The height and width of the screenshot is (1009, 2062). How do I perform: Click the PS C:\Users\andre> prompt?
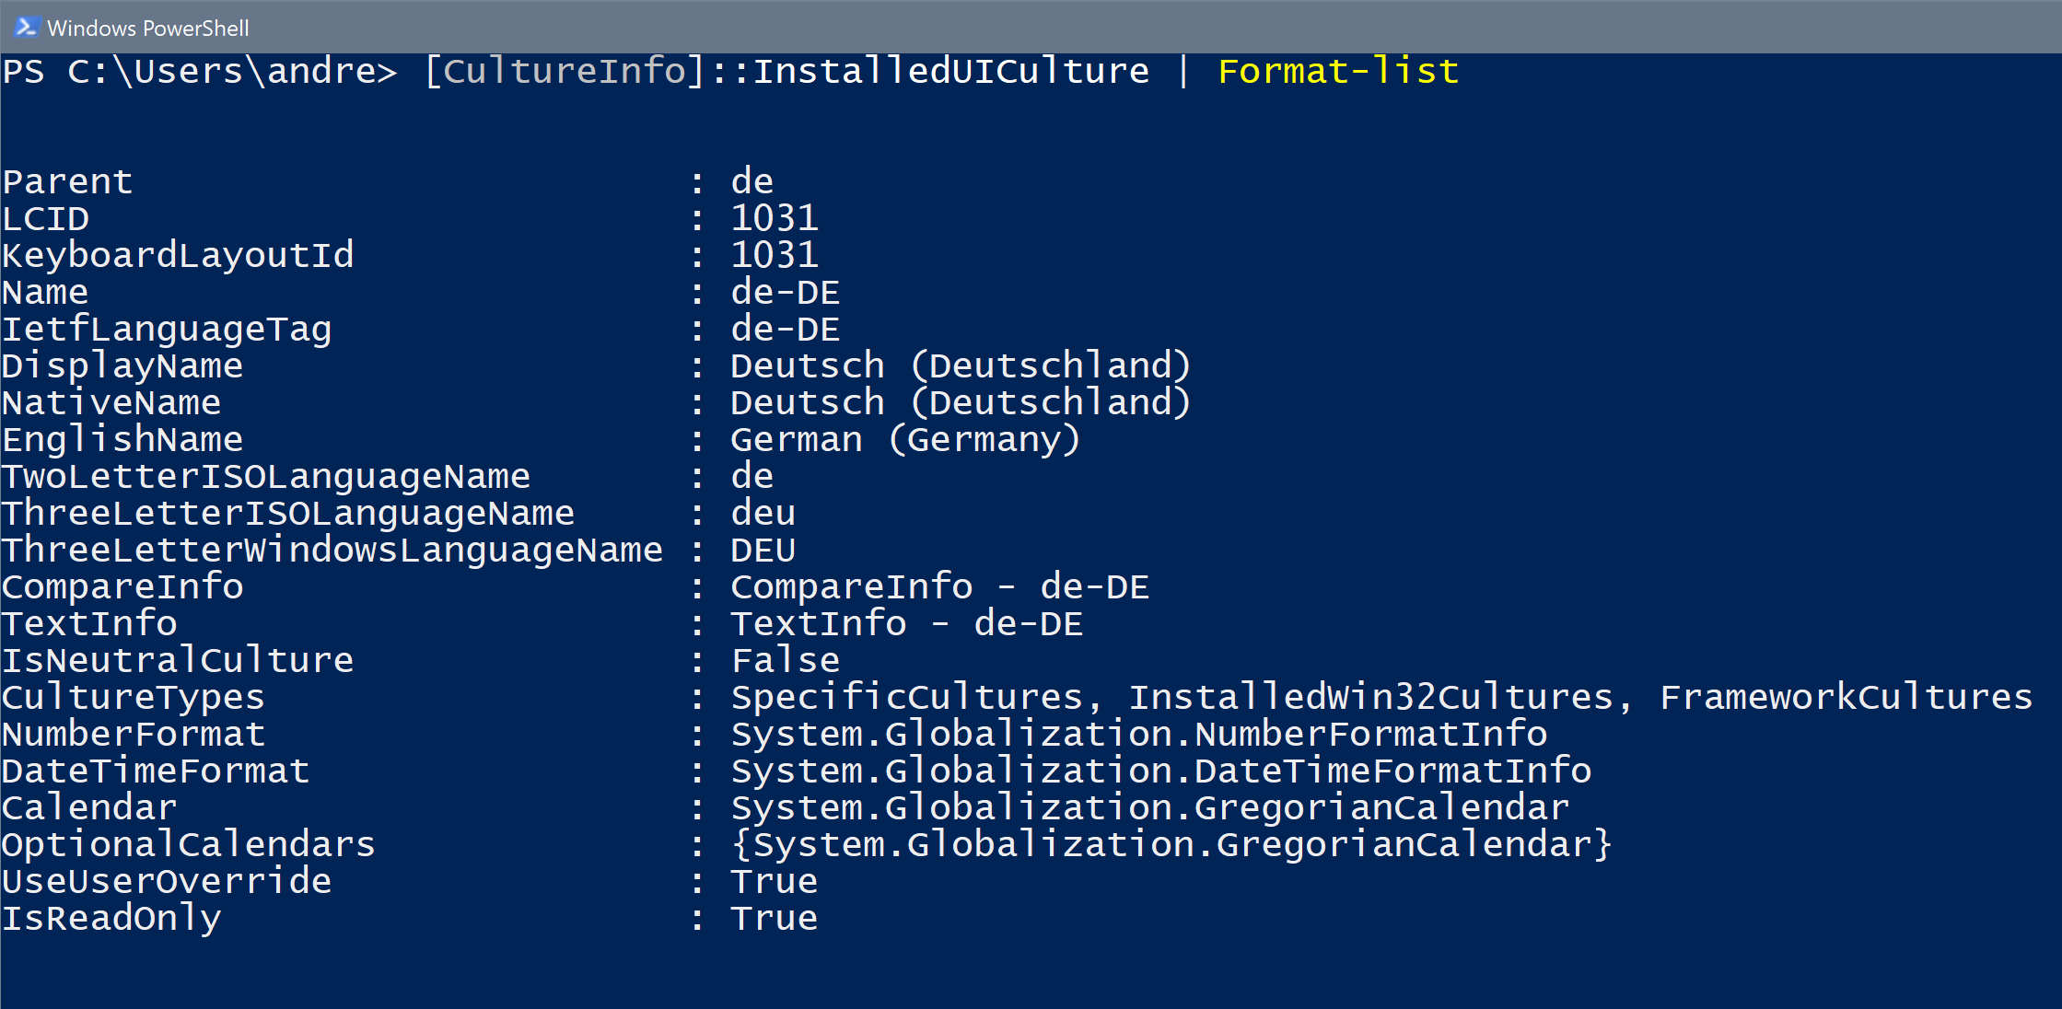(200, 71)
